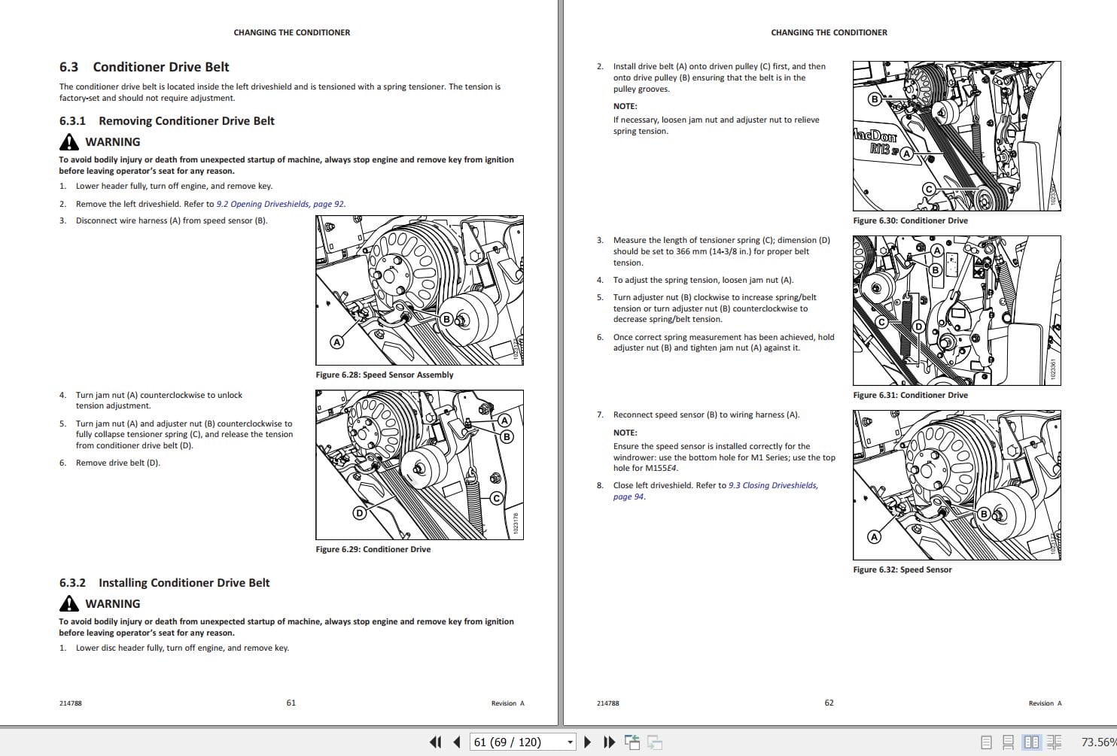This screenshot has height=756, width=1117.
Task: Click caption 'Figure 6.30: Conditioner Drive'
Action: pos(911,220)
